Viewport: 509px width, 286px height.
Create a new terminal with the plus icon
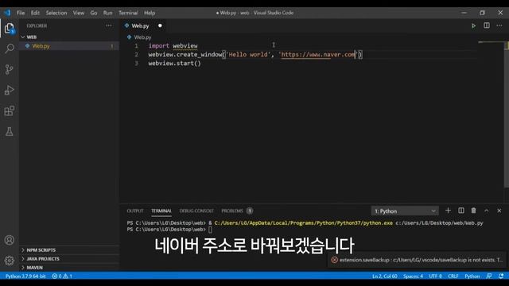pyautogui.click(x=448, y=211)
